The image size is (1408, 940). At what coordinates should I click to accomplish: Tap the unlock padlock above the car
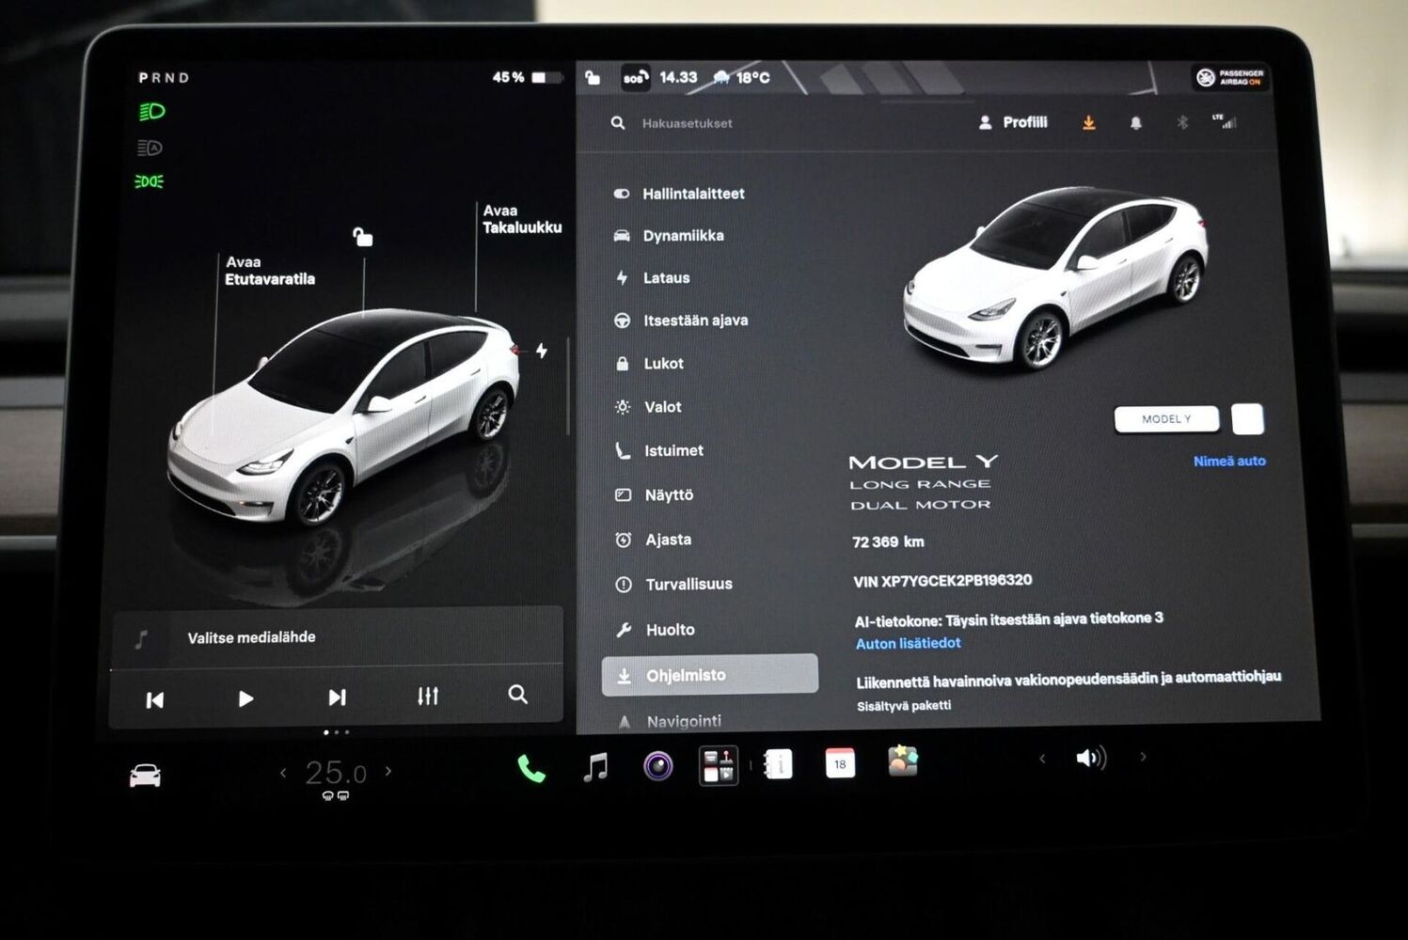click(x=362, y=237)
